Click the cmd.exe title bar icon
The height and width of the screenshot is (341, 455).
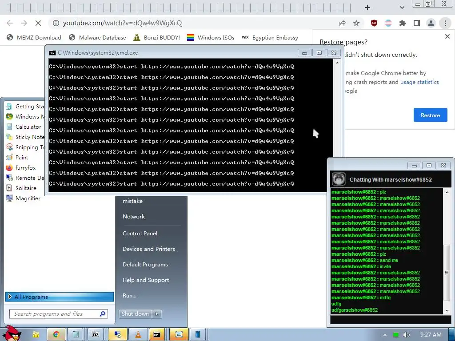[x=52, y=53]
